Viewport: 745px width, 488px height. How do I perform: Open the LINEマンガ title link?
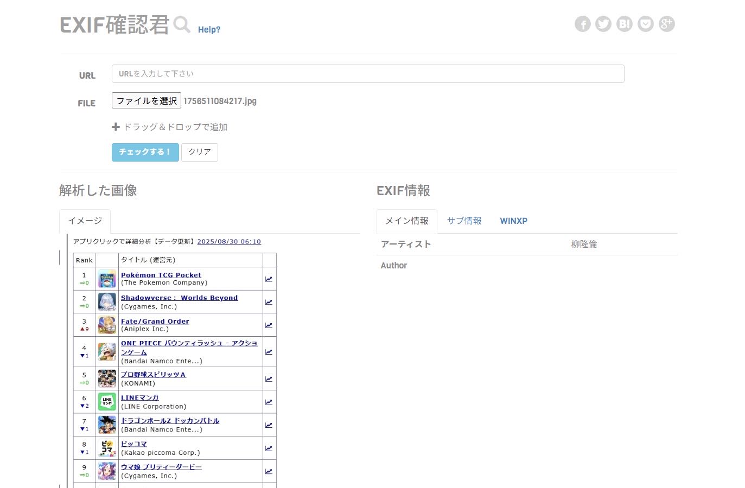tap(140, 398)
